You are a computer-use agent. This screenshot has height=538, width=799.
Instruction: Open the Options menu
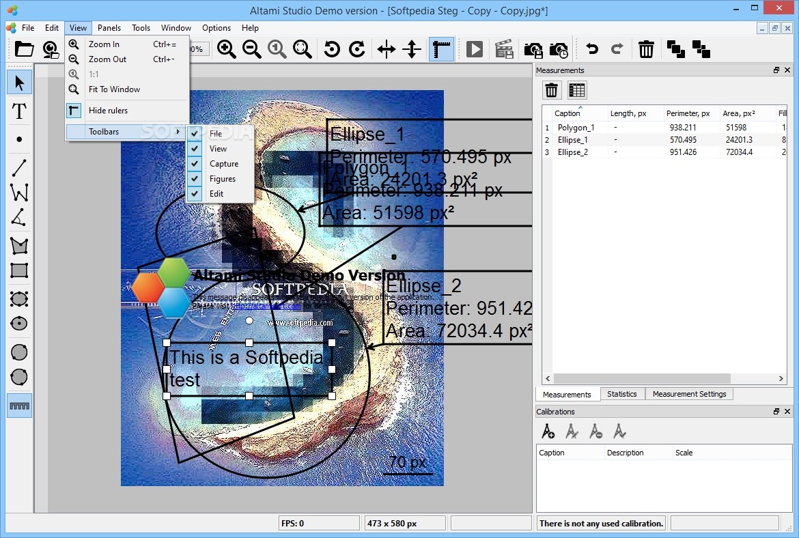(x=216, y=28)
